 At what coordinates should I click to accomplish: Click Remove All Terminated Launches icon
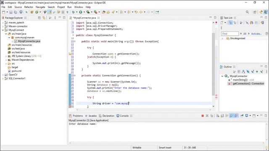(212, 116)
